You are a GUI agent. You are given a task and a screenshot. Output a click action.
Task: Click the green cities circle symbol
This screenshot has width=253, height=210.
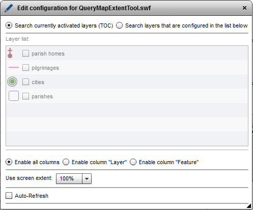pyautogui.click(x=12, y=82)
